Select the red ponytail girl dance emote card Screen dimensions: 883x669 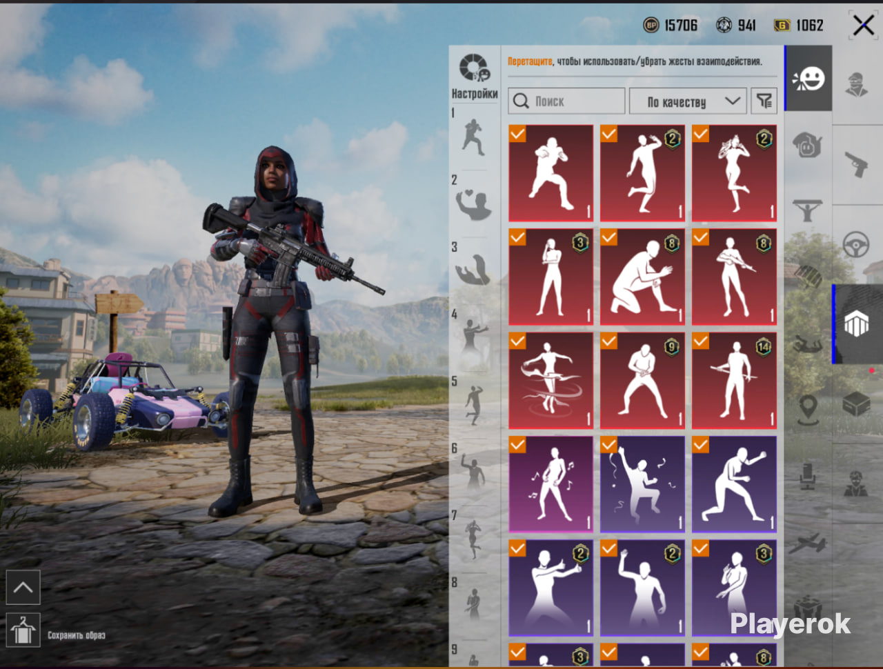pos(734,173)
